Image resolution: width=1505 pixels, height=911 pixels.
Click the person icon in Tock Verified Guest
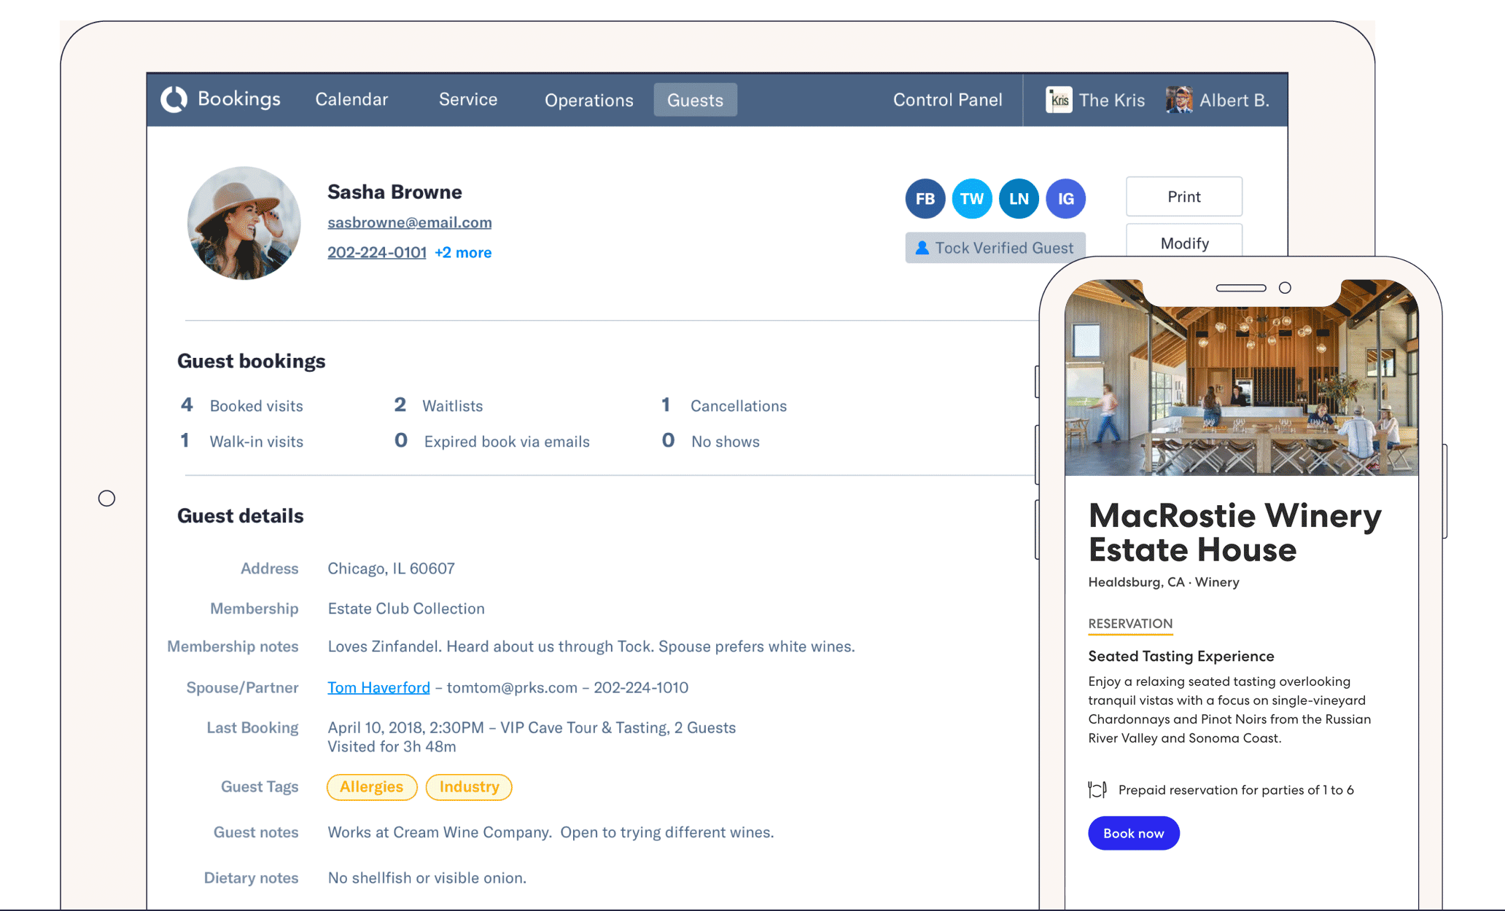pos(922,248)
